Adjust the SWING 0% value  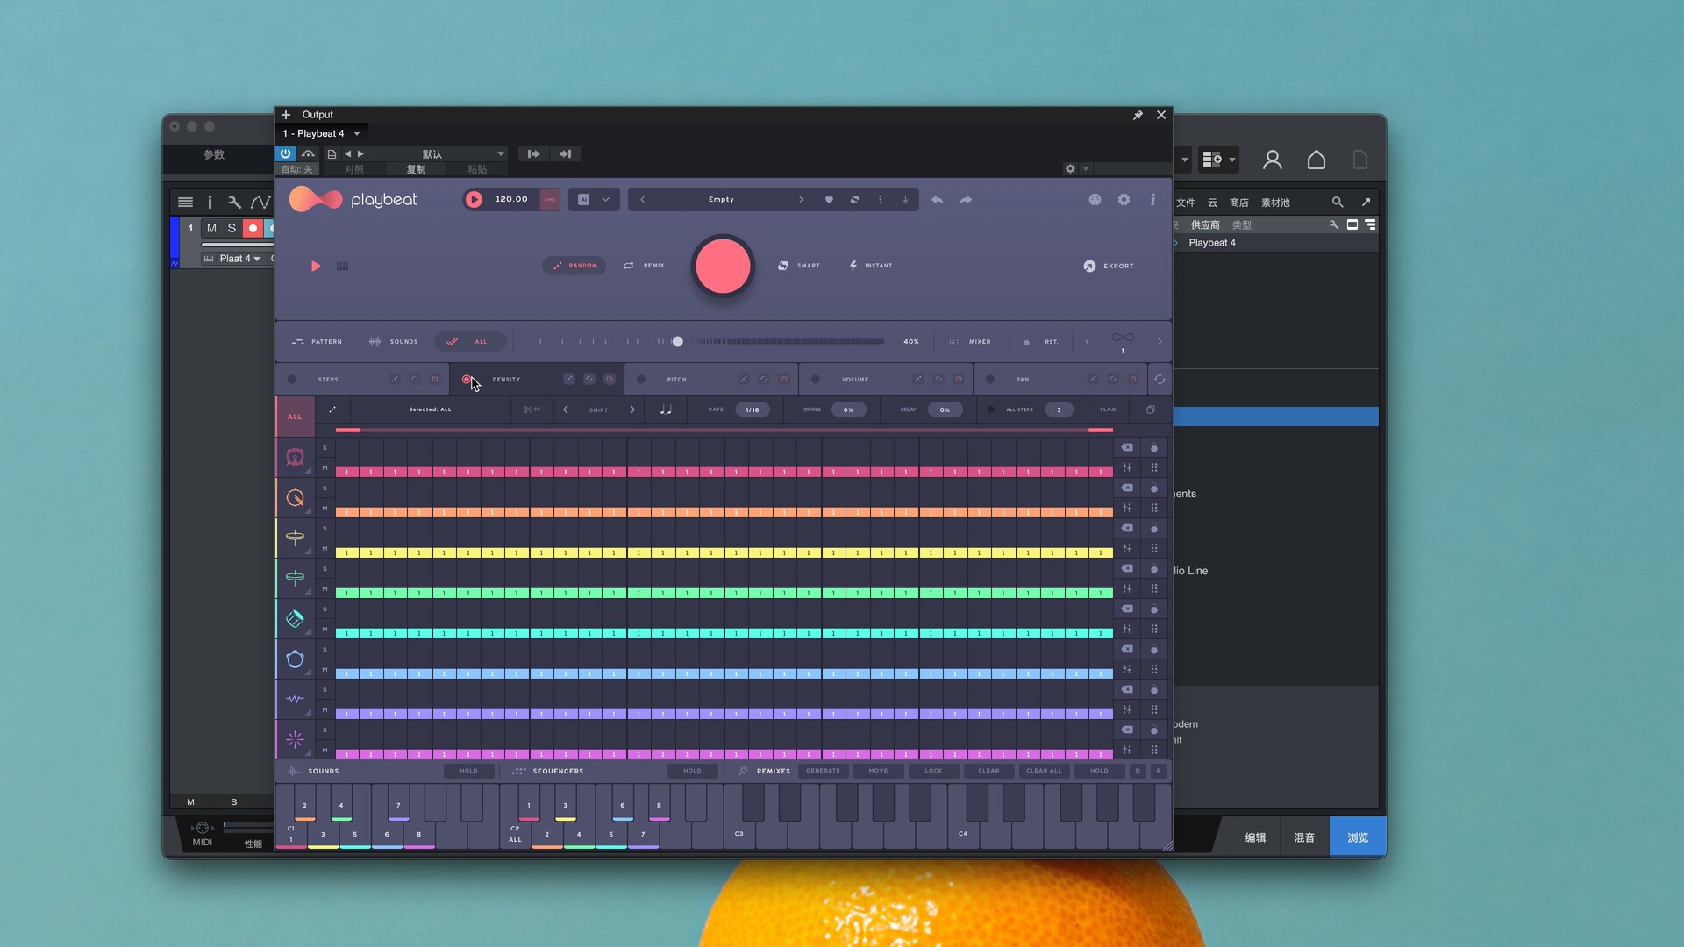tap(848, 409)
